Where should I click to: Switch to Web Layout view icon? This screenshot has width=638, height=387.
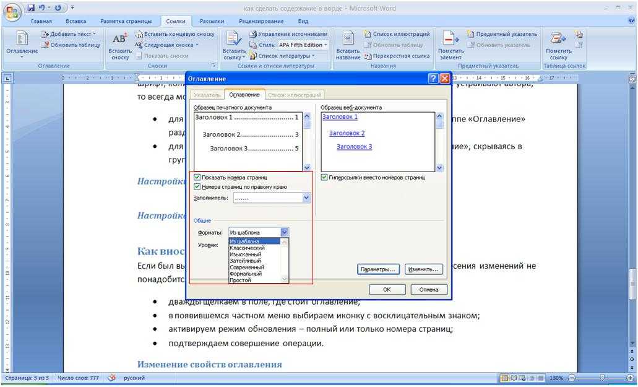tap(521, 378)
